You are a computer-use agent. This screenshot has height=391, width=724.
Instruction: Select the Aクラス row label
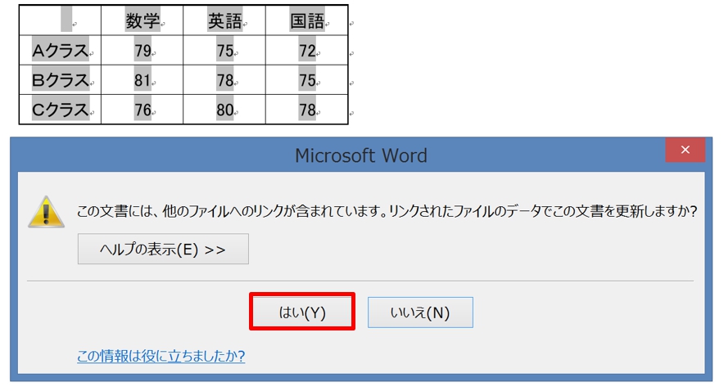60,50
